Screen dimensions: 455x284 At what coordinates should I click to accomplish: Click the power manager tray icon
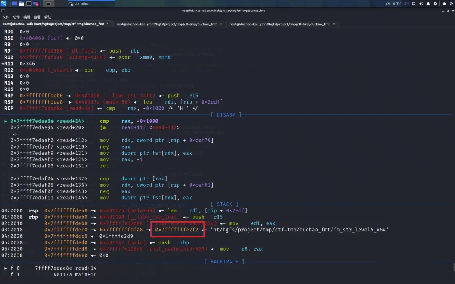435,4
